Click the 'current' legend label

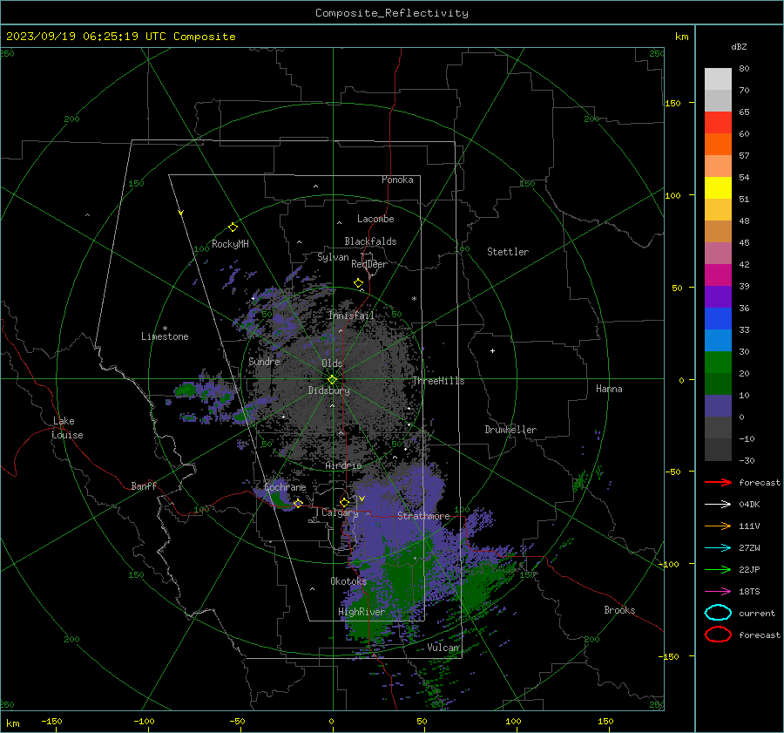click(x=757, y=613)
